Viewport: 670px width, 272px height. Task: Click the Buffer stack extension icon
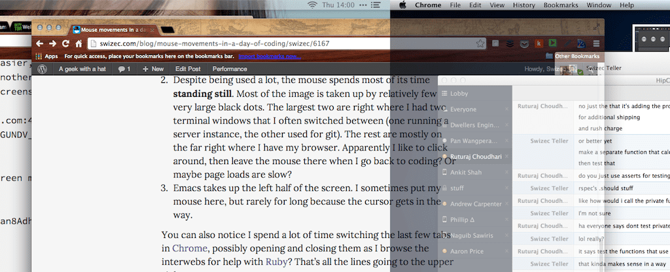(510, 44)
